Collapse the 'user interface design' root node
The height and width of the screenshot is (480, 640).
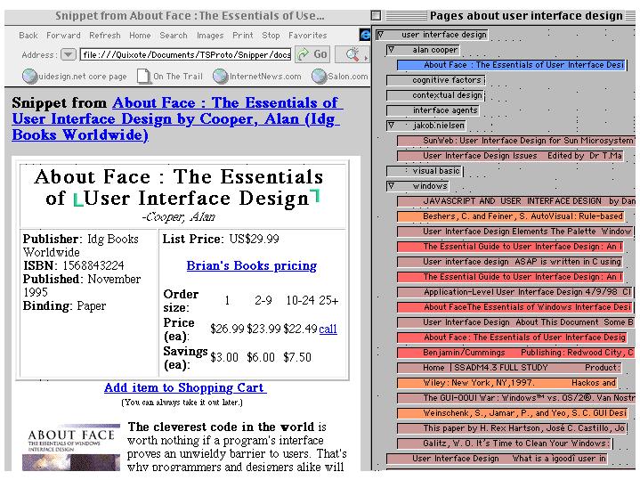(x=380, y=35)
